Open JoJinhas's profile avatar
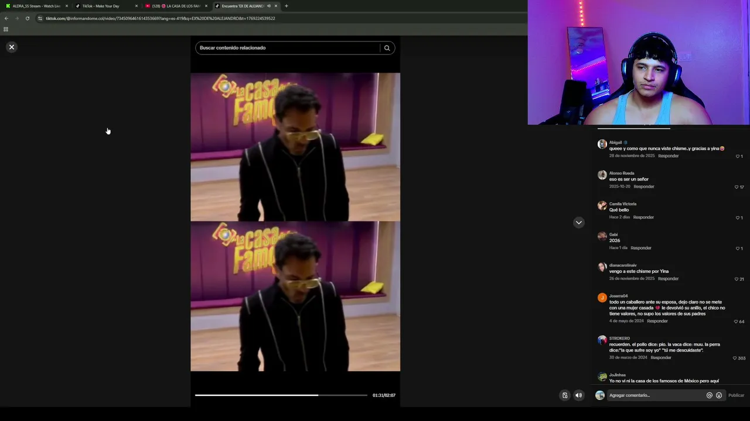 click(x=602, y=377)
